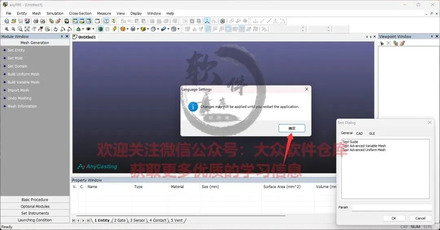Click the Zoom to Fit icon
Image resolution: width=440 pixels, height=230 pixels.
(x=27, y=29)
